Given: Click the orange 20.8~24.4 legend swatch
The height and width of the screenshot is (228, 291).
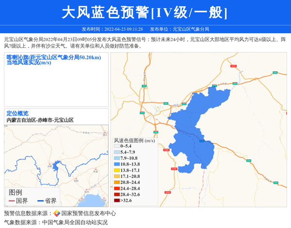Looking at the screenshot, I should click(x=116, y=182).
